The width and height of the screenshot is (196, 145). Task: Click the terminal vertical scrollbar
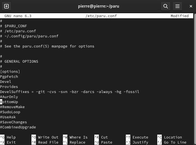tap(195, 79)
